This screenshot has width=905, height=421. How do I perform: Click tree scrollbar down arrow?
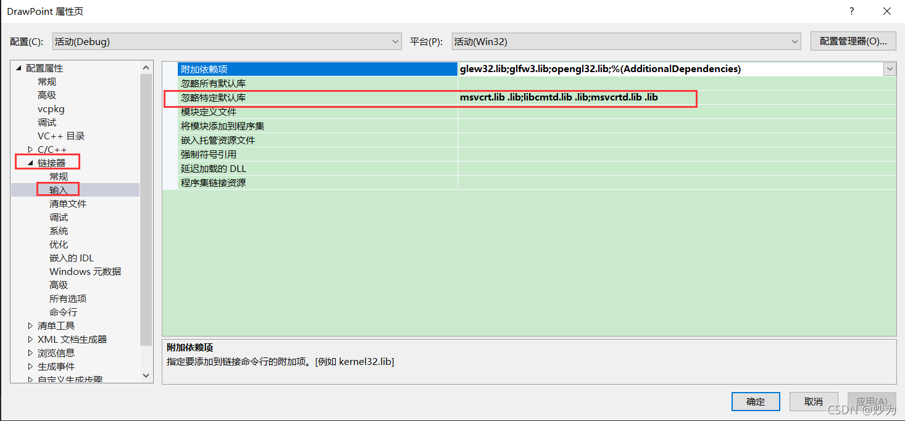click(146, 375)
